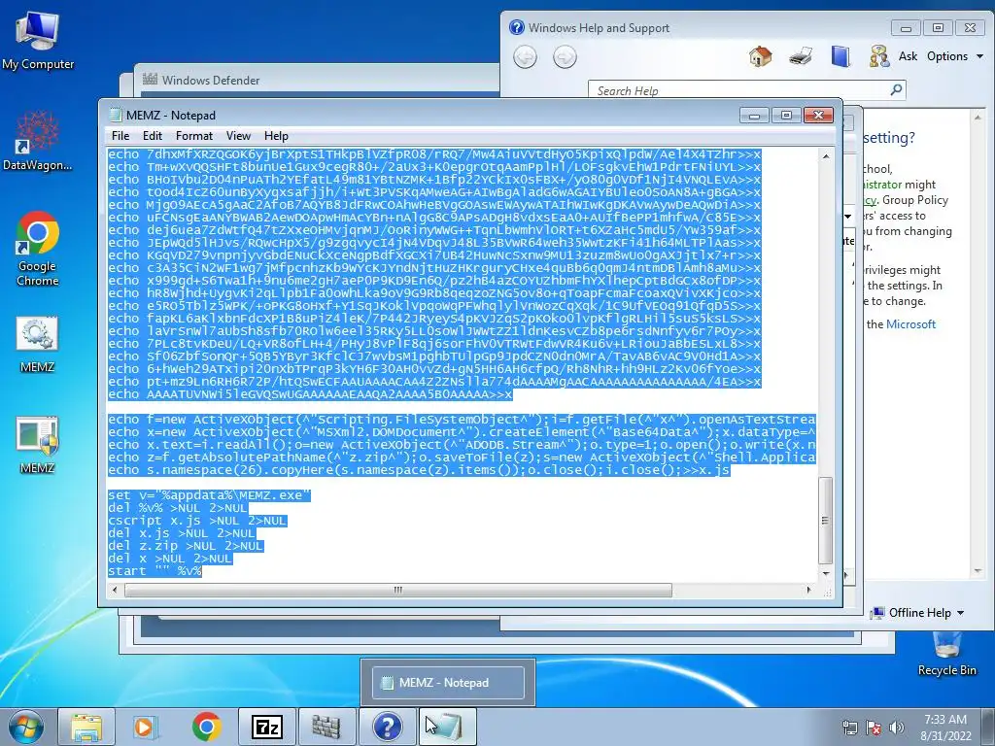Image resolution: width=995 pixels, height=746 pixels.
Task: Click the line 'cscript x.js >NUL 2>NUL'
Action: (197, 521)
